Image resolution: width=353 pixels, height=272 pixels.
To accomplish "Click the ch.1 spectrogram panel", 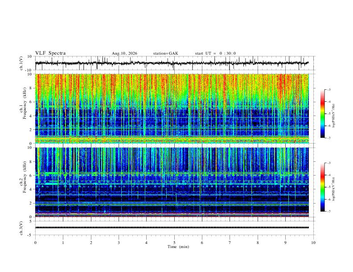I will pyautogui.click(x=172, y=108).
